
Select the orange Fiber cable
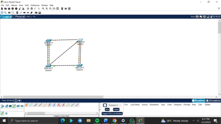tap(45, 105)
